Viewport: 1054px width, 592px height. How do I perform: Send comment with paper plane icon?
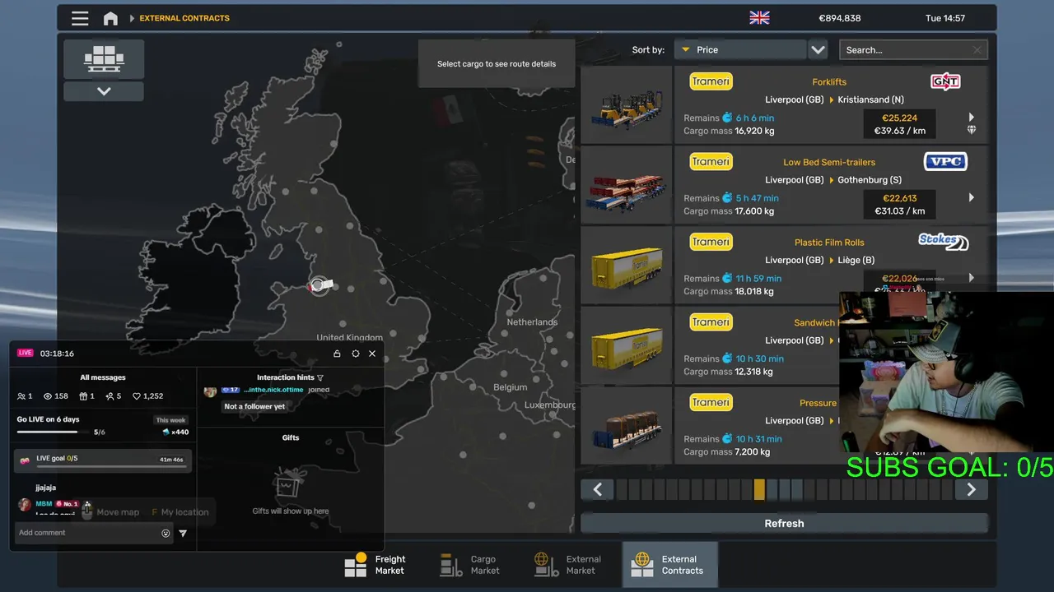[x=183, y=534]
